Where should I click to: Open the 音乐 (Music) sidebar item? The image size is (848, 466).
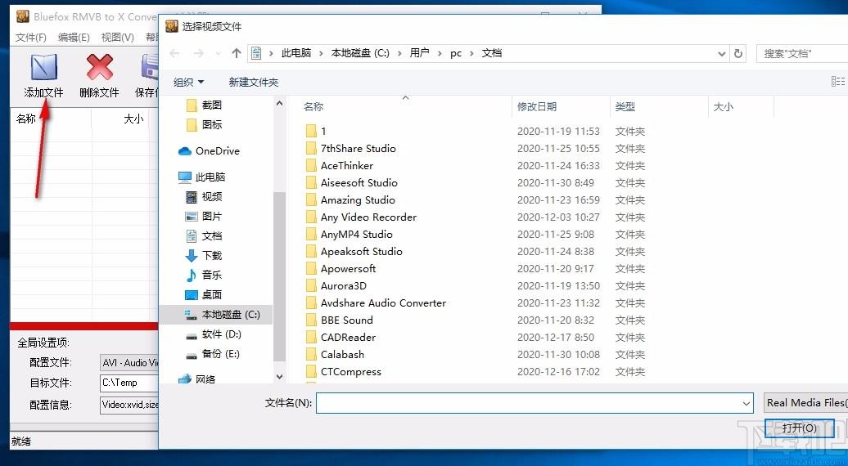click(203, 276)
